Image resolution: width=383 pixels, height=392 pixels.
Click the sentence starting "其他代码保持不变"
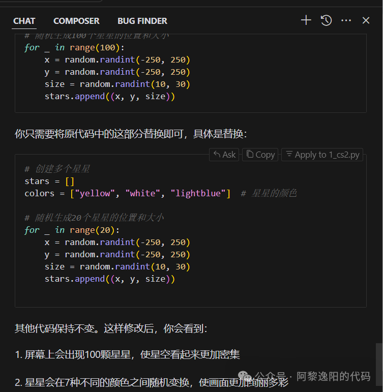coord(111,329)
